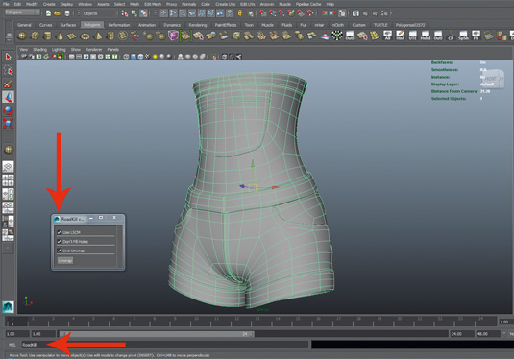This screenshot has width=514, height=359.
Task: Click the range slider bar
Action: pos(157,334)
